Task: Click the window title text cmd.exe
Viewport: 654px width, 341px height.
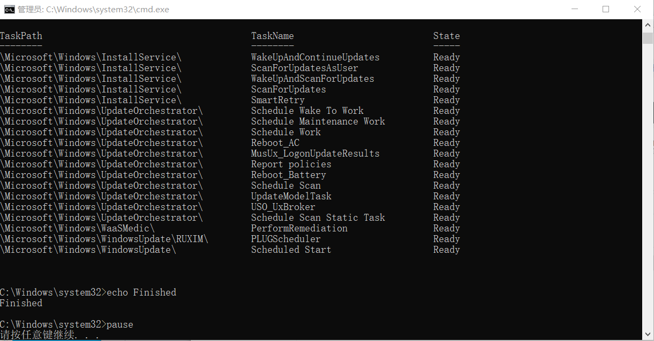Action: (x=93, y=9)
